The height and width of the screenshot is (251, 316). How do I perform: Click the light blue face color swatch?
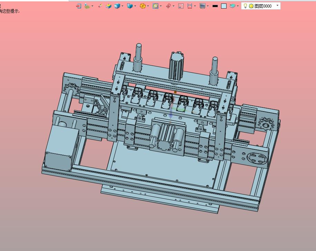(x=224, y=6)
